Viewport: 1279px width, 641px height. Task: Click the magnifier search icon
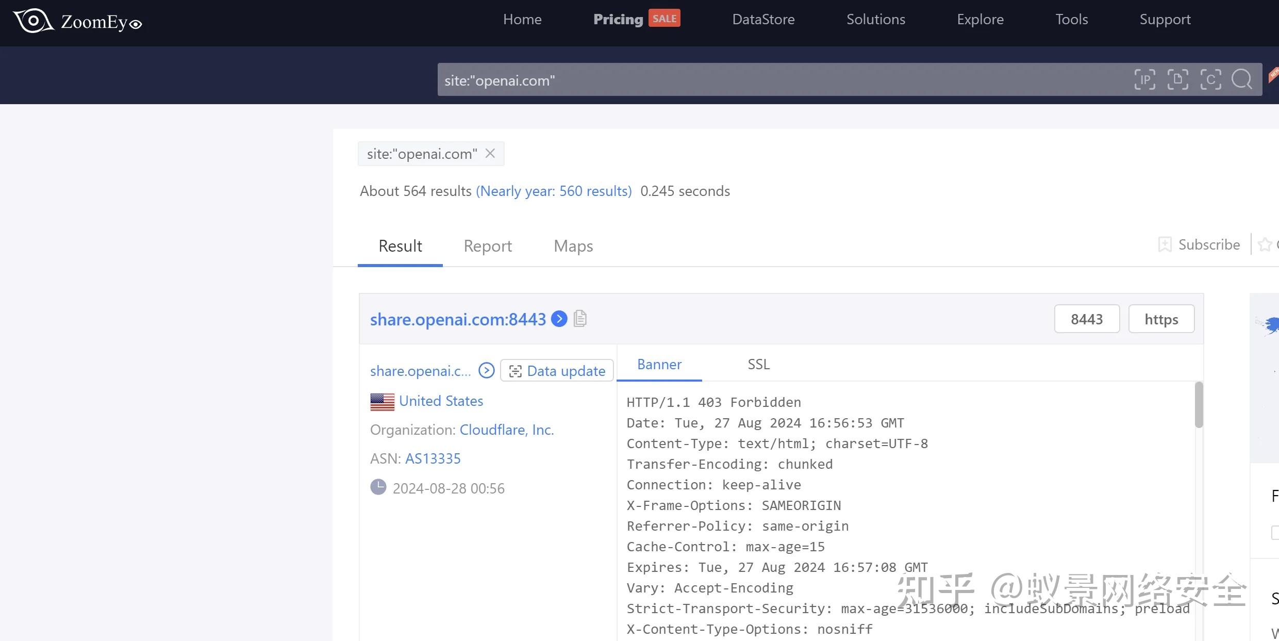pos(1241,79)
